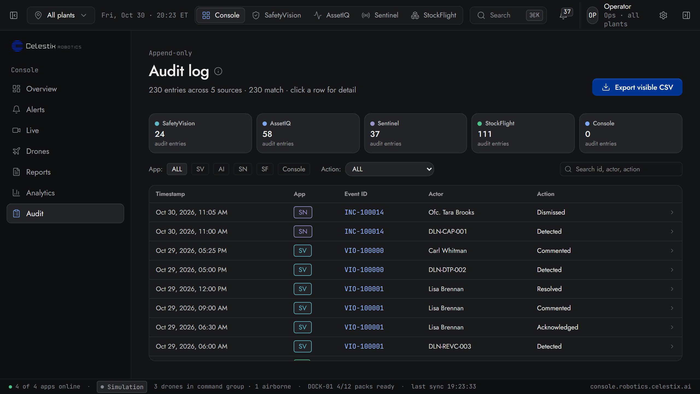
Task: Expand the Ofc. Tara Brooks Dismissed row chevron
Action: pyautogui.click(x=672, y=212)
